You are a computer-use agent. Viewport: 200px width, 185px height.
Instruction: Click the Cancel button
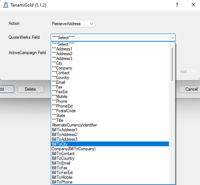(189, 89)
